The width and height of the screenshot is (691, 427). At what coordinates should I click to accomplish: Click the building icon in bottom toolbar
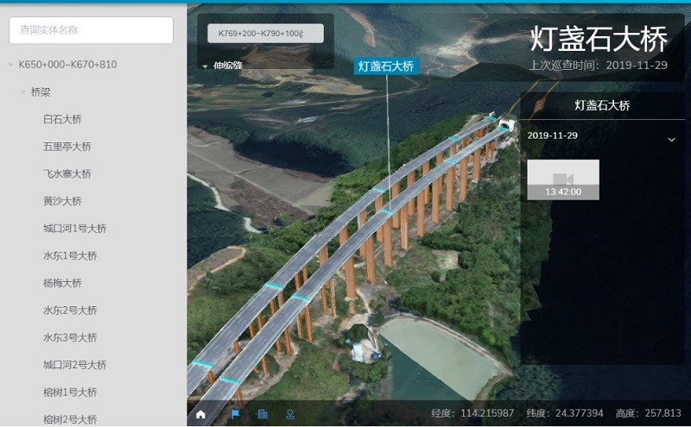263,414
